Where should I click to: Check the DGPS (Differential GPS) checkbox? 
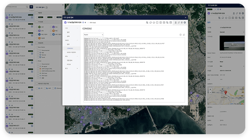tap(38, 71)
